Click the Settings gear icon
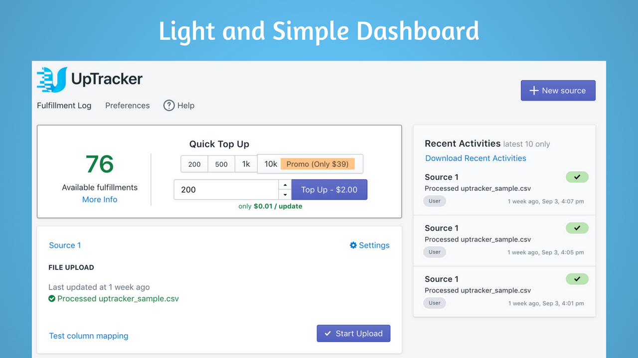 353,245
